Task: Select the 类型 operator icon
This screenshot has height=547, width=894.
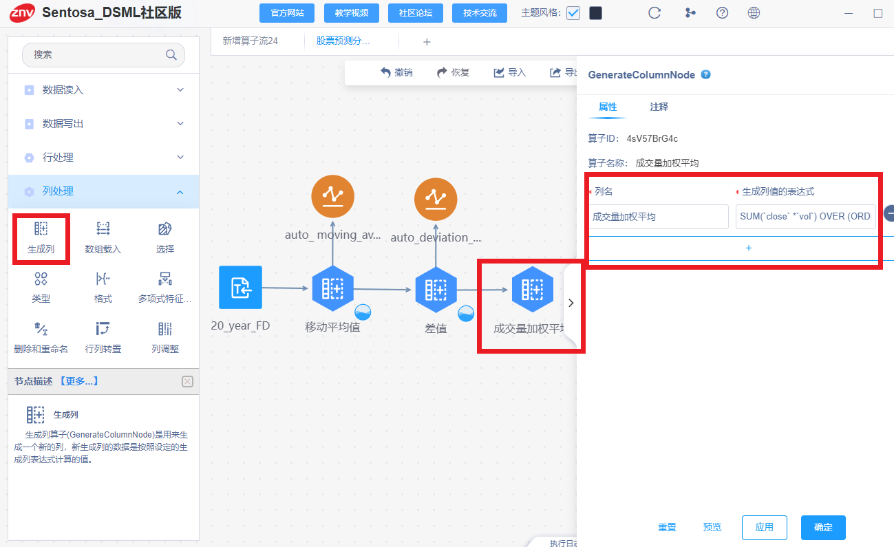Action: pos(41,279)
